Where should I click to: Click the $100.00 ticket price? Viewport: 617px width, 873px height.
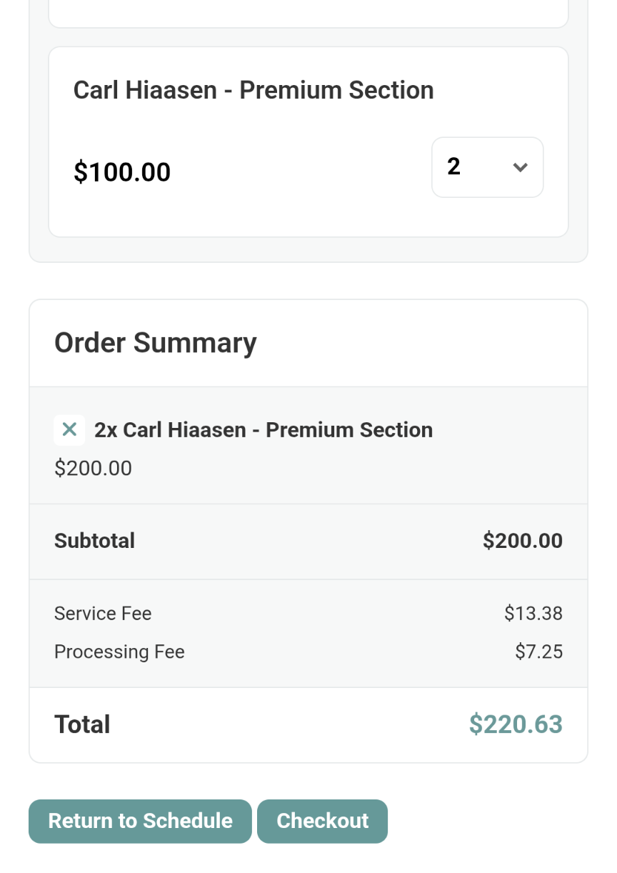coord(122,172)
